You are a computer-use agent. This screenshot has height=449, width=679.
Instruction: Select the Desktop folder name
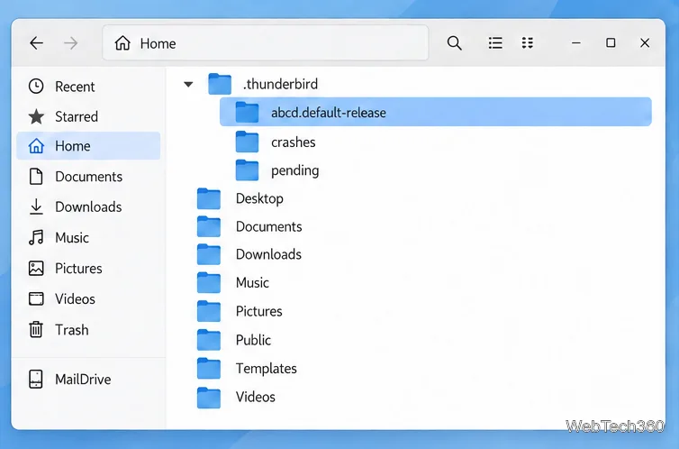[x=259, y=199]
